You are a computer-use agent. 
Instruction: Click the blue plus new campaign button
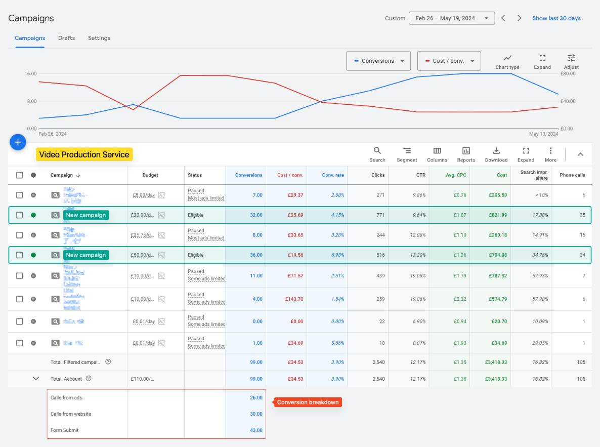(x=18, y=142)
